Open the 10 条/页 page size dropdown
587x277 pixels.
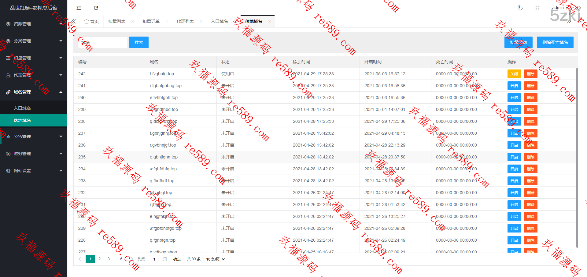[215, 259]
